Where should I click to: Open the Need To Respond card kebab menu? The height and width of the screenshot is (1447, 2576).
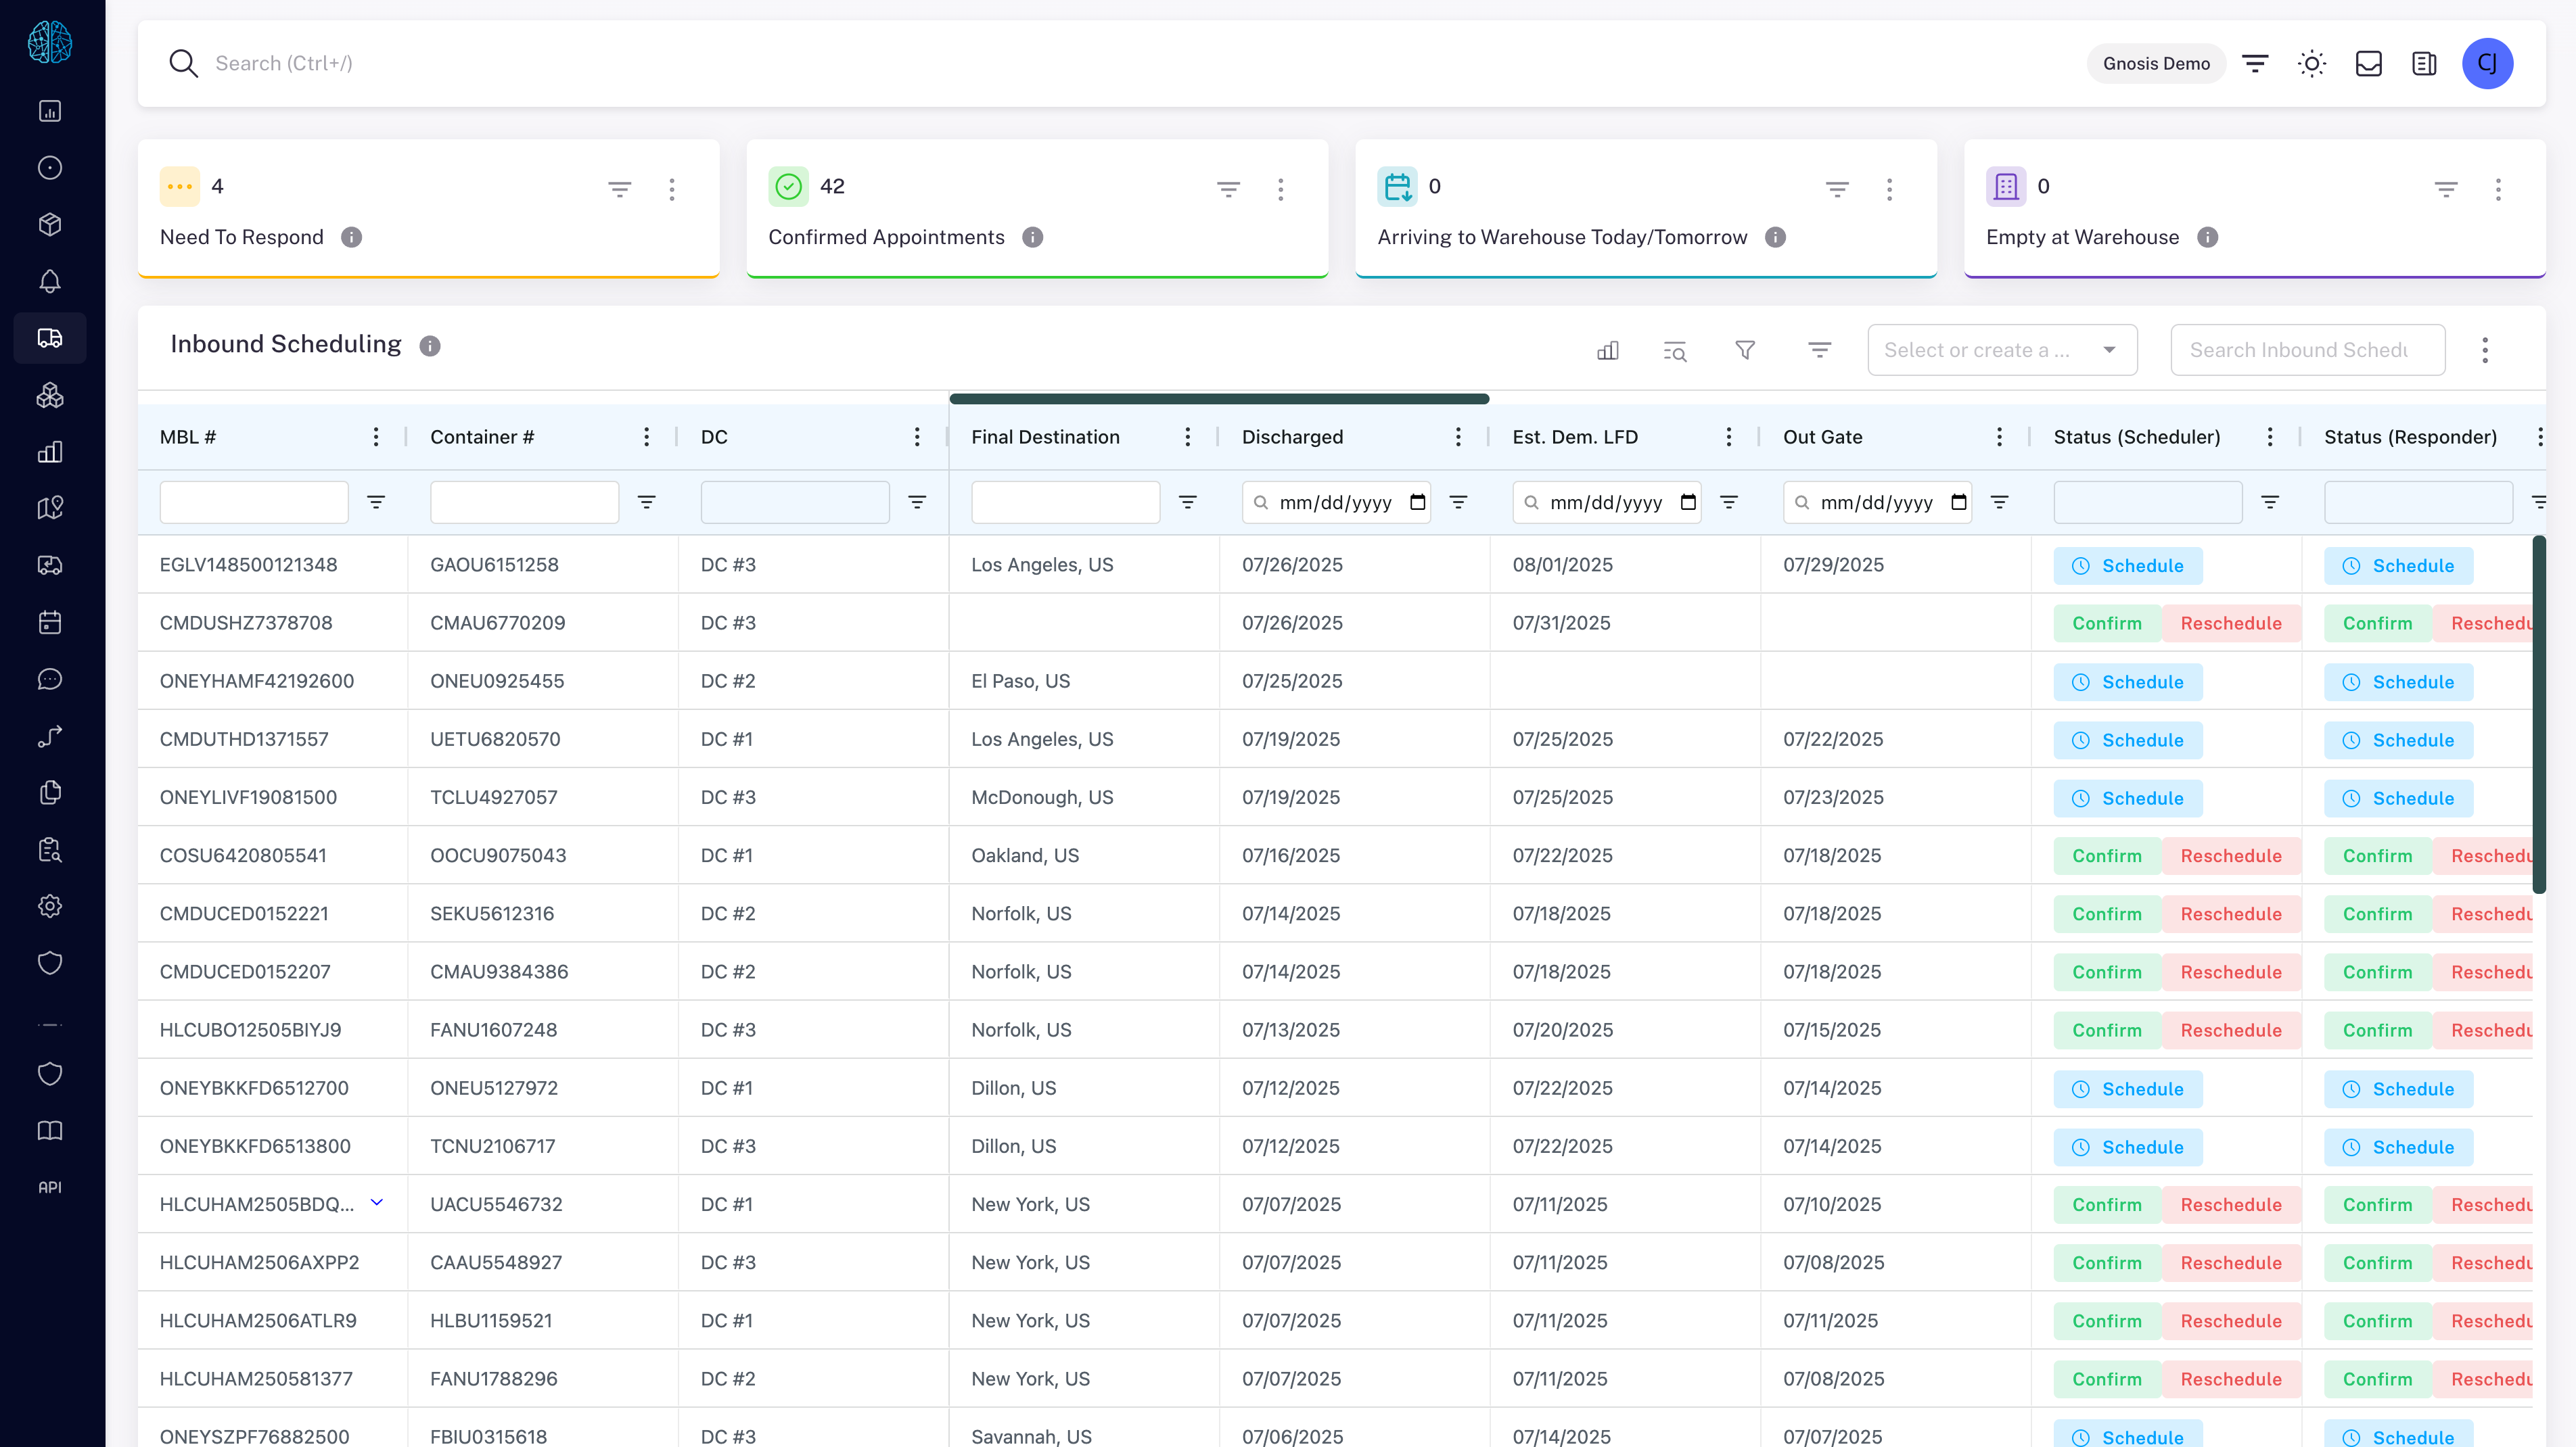pos(672,189)
